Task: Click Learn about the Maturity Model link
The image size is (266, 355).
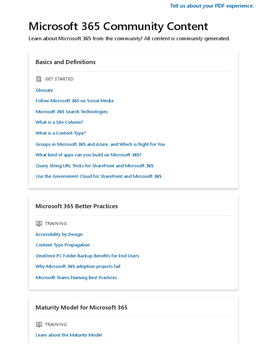Action: (x=69, y=335)
